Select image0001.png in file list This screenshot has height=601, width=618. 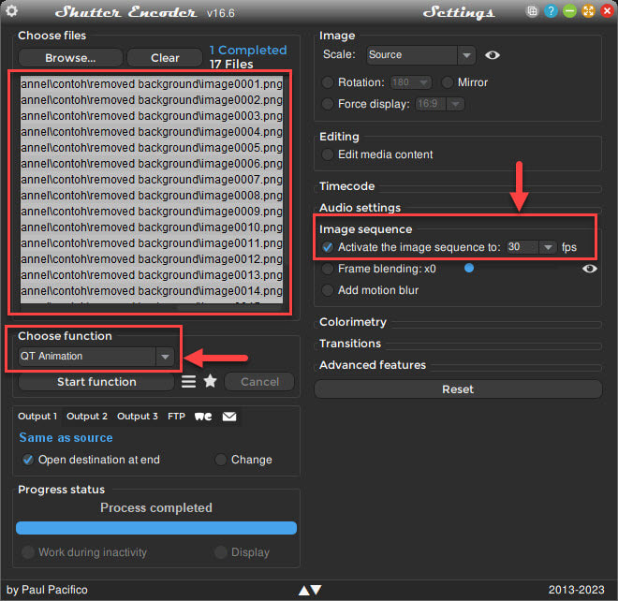[152, 84]
